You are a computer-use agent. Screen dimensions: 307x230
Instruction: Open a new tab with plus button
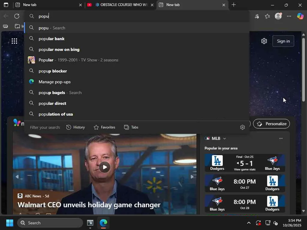234,5
